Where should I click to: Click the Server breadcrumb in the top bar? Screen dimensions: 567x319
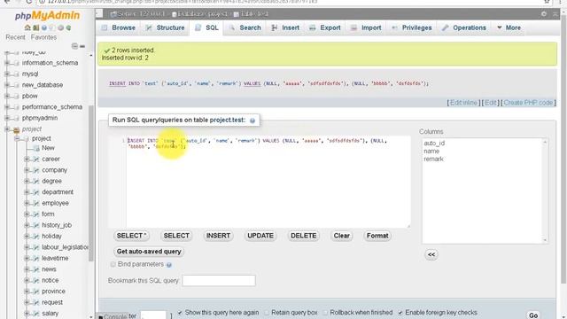[x=137, y=14]
